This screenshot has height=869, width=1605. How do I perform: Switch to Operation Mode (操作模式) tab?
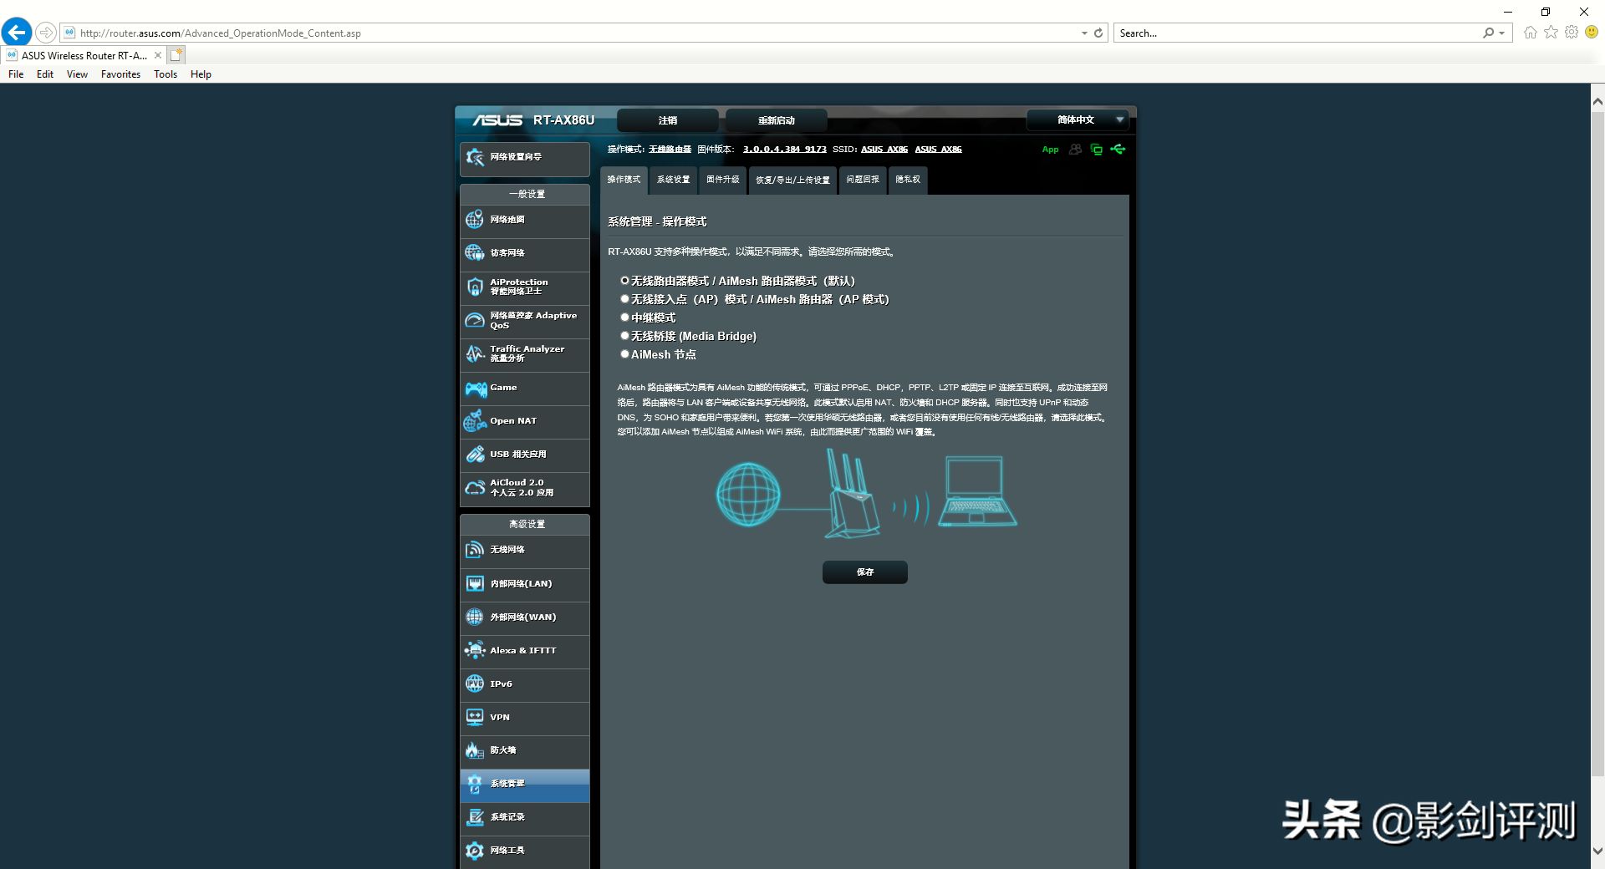pos(624,180)
